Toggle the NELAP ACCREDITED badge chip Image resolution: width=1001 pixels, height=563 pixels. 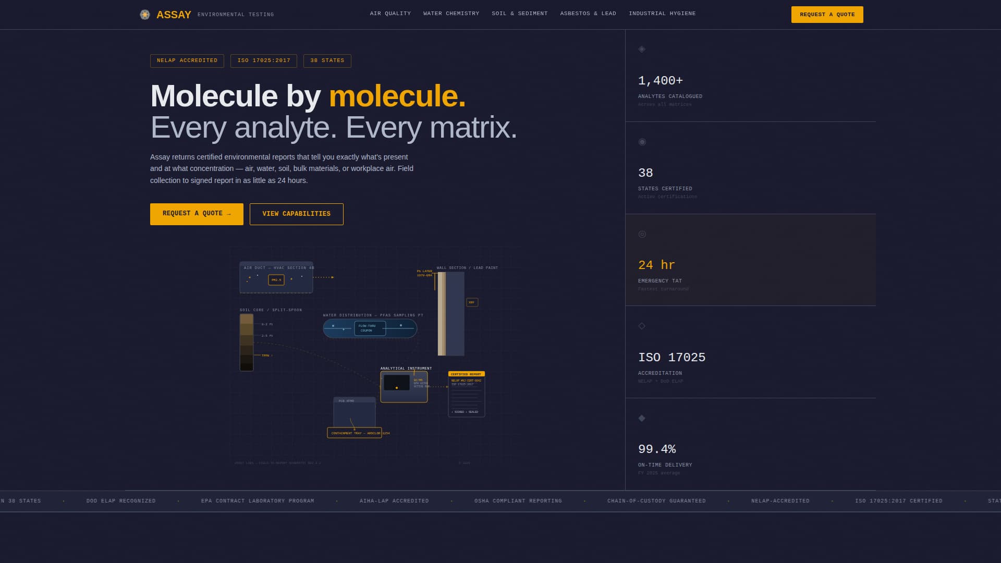pyautogui.click(x=187, y=60)
